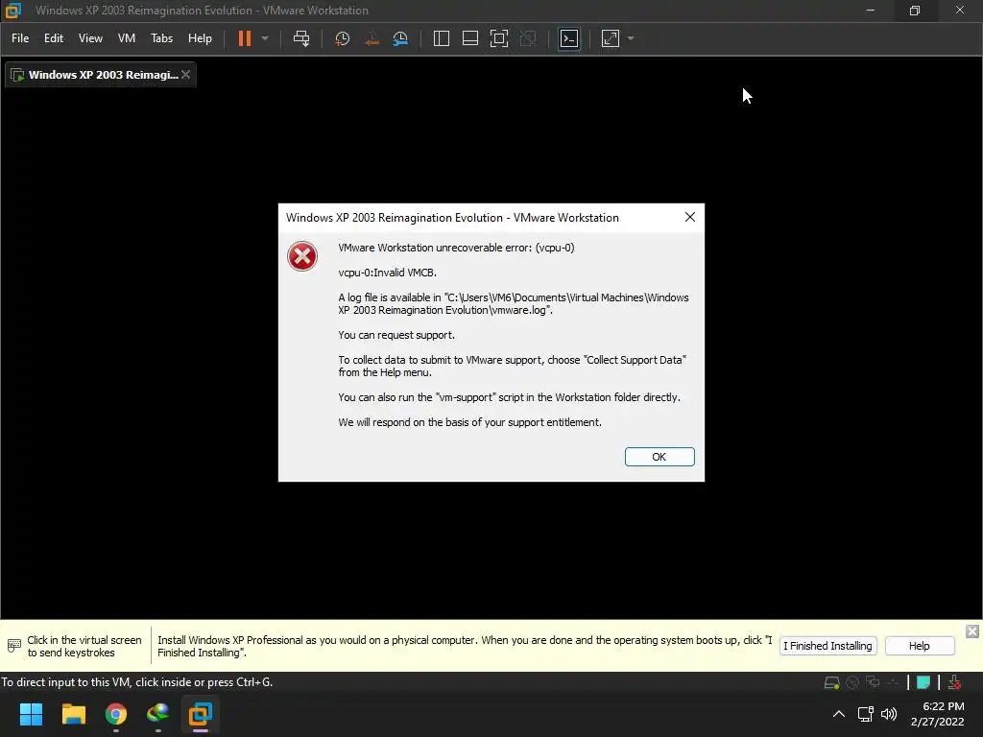Click the hard disk status bar icon

(x=832, y=682)
